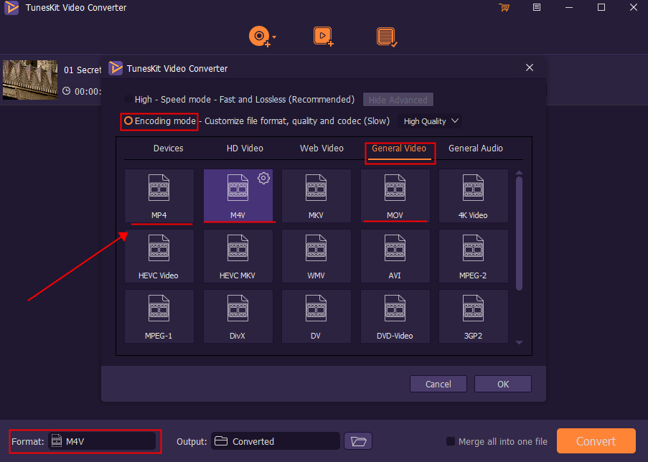
Task: Click the format list scrollbar thumb
Action: [x=520, y=233]
